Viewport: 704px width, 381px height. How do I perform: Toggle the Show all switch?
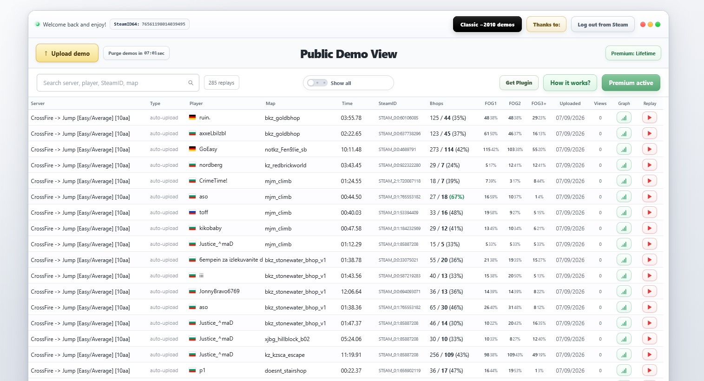coord(317,83)
